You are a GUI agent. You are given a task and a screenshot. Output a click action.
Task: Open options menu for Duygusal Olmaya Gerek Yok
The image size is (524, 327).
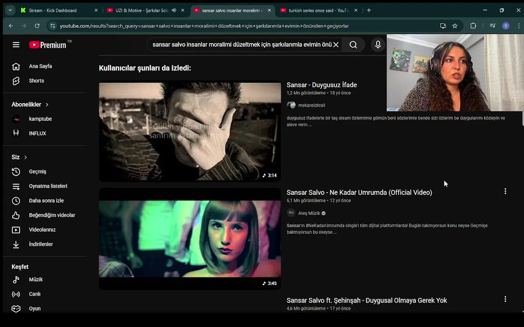505,299
